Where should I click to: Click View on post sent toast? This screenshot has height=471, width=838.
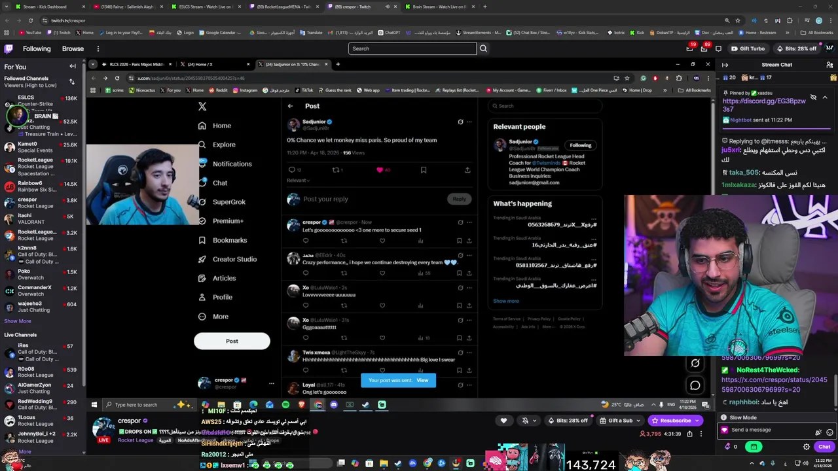422,381
